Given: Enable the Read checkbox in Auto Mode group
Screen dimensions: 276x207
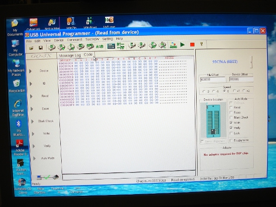Looking at the screenshot, I should point(231,107).
